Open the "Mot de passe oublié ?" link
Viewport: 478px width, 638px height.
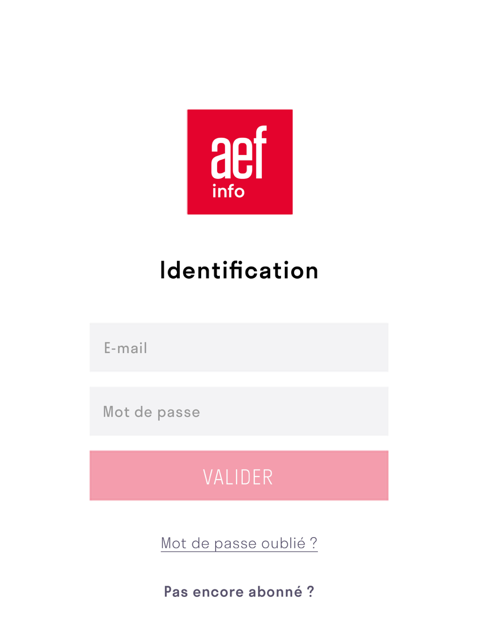pos(239,543)
